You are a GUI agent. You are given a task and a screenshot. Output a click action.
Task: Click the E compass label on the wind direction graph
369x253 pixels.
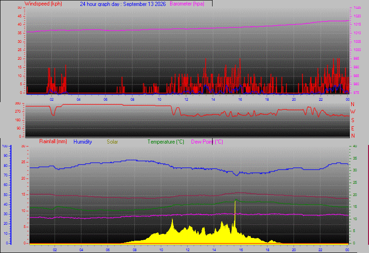coord(353,129)
